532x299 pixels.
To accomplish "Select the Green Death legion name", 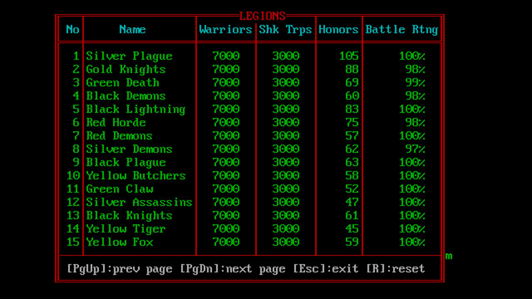I will click(x=122, y=83).
